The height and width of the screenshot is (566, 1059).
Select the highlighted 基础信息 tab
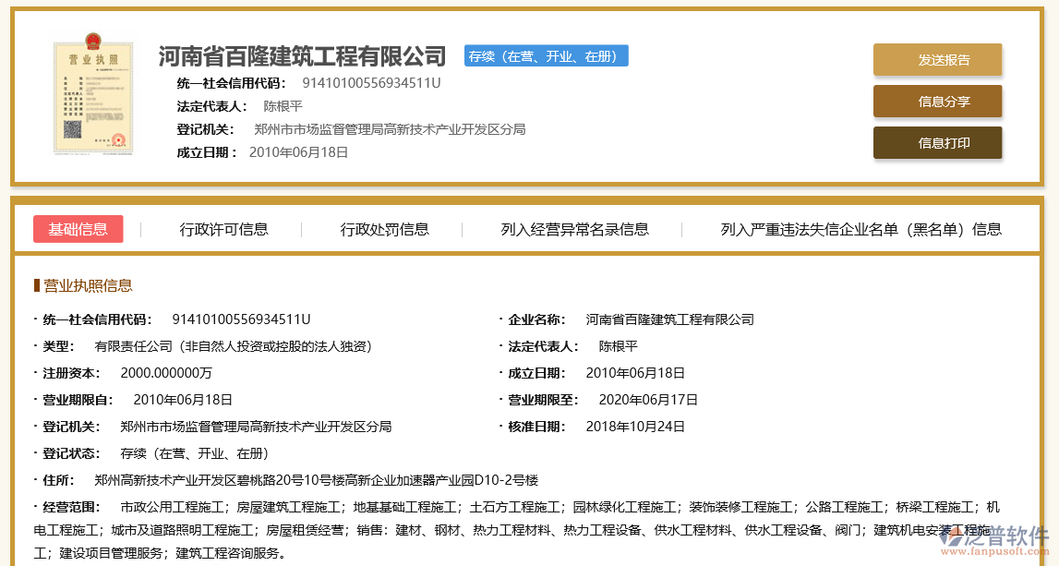coord(78,229)
